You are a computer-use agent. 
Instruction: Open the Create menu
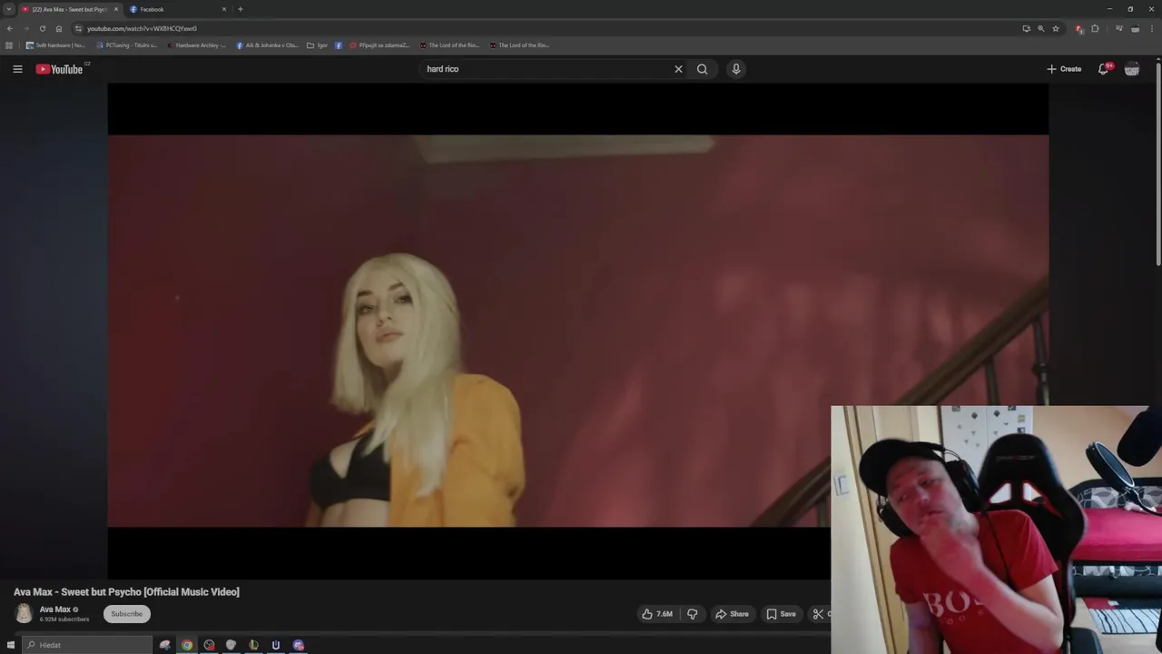(1064, 69)
